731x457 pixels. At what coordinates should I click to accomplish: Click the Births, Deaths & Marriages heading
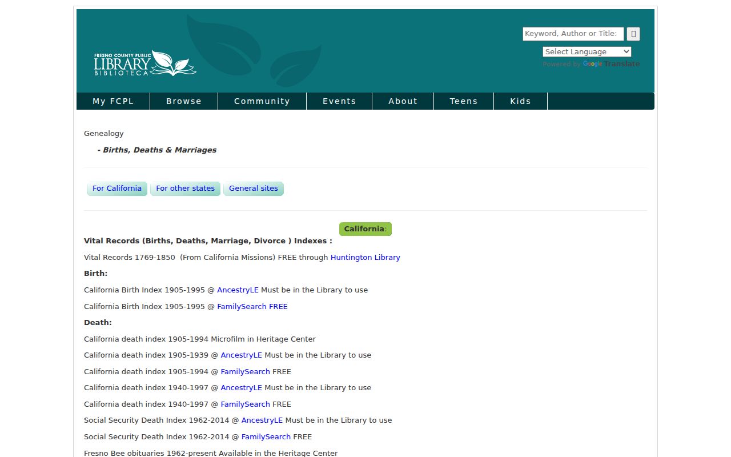point(157,150)
